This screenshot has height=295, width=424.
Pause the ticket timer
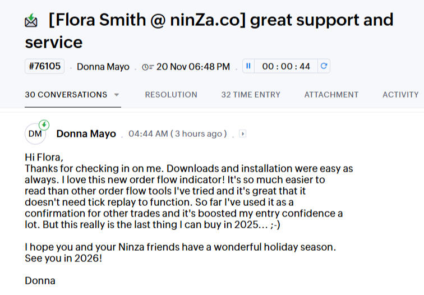pos(248,66)
